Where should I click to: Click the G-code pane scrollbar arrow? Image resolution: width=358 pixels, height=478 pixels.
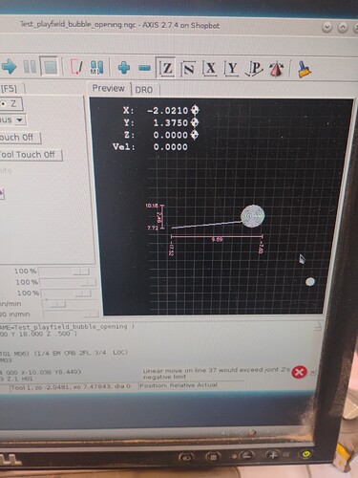(x=318, y=326)
